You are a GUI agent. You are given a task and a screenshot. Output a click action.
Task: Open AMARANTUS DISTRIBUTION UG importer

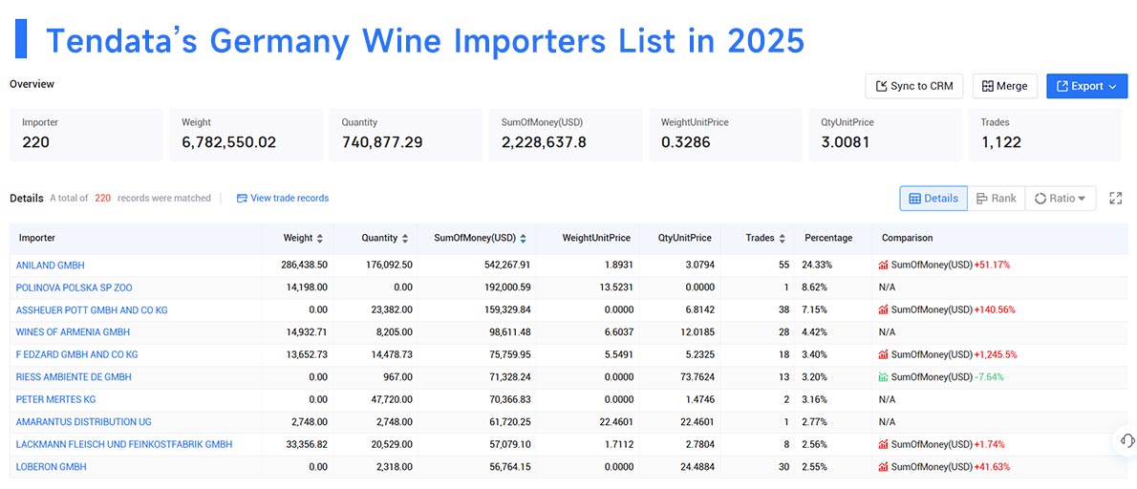(83, 422)
